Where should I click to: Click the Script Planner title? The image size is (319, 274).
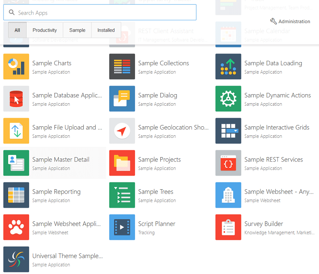(x=156, y=223)
